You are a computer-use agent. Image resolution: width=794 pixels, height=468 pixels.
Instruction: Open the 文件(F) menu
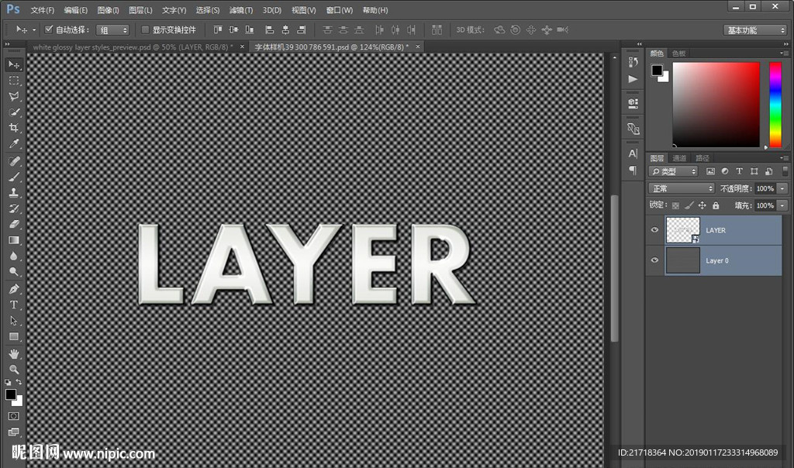[x=43, y=10]
